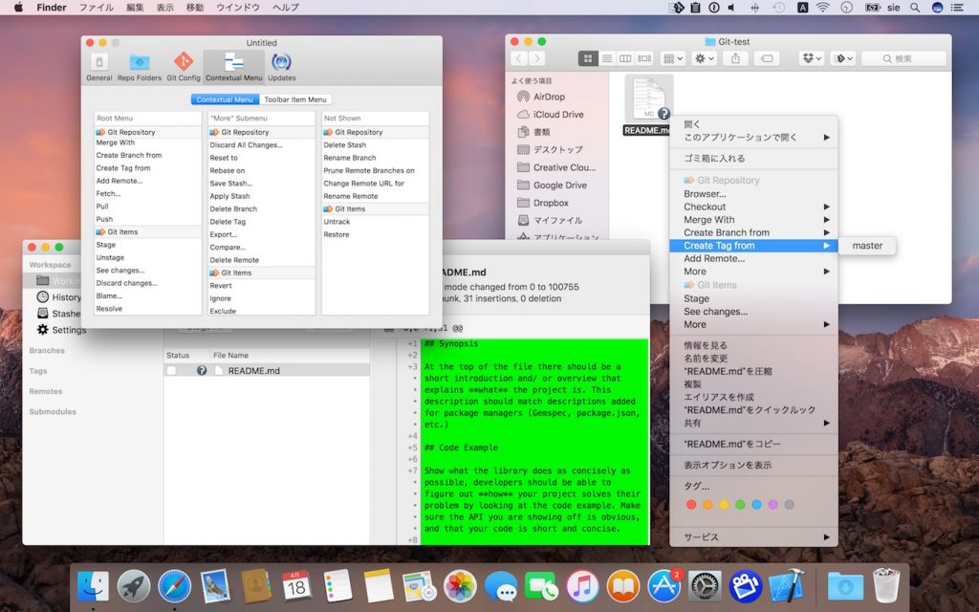
Task: Open the item grouping dropdown in Finder
Action: point(671,57)
